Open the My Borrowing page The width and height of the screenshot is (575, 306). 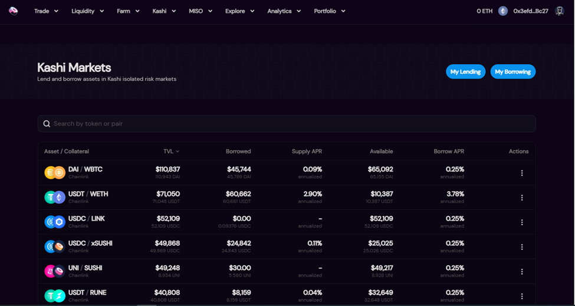[x=513, y=72]
